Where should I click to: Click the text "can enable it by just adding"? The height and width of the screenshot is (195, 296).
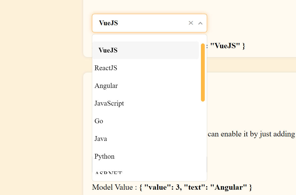(x=251, y=134)
